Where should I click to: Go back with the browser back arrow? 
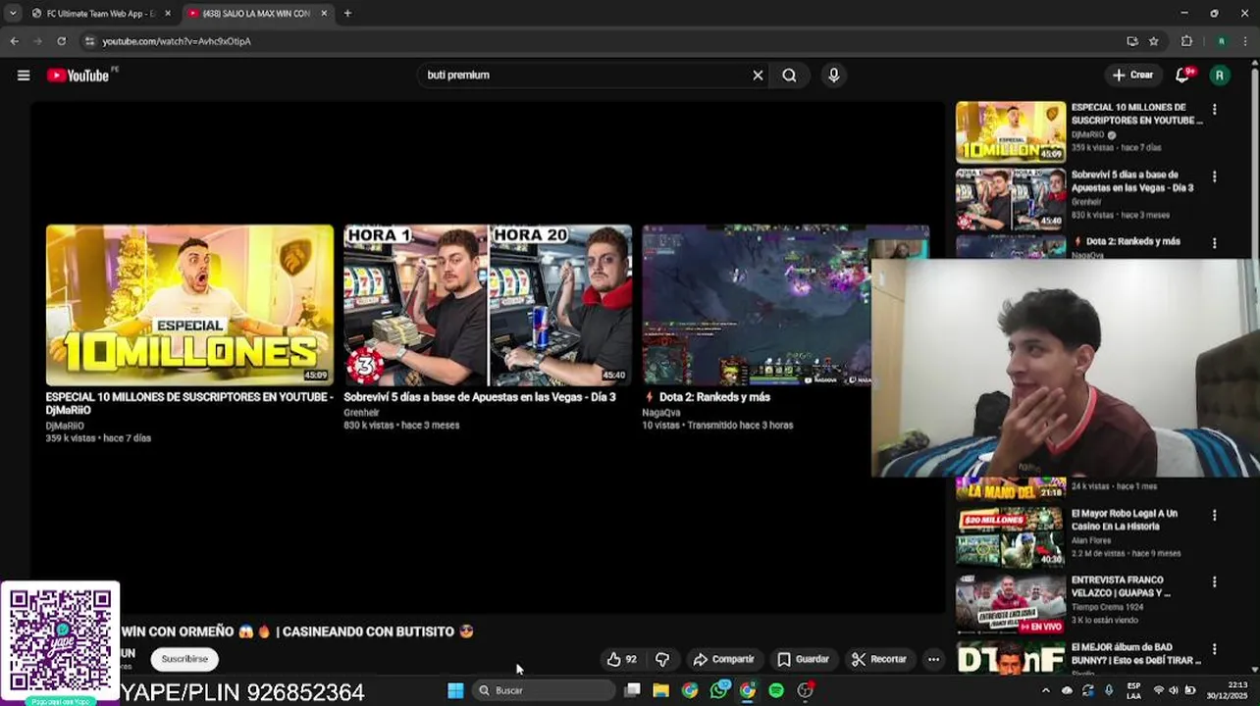14,41
